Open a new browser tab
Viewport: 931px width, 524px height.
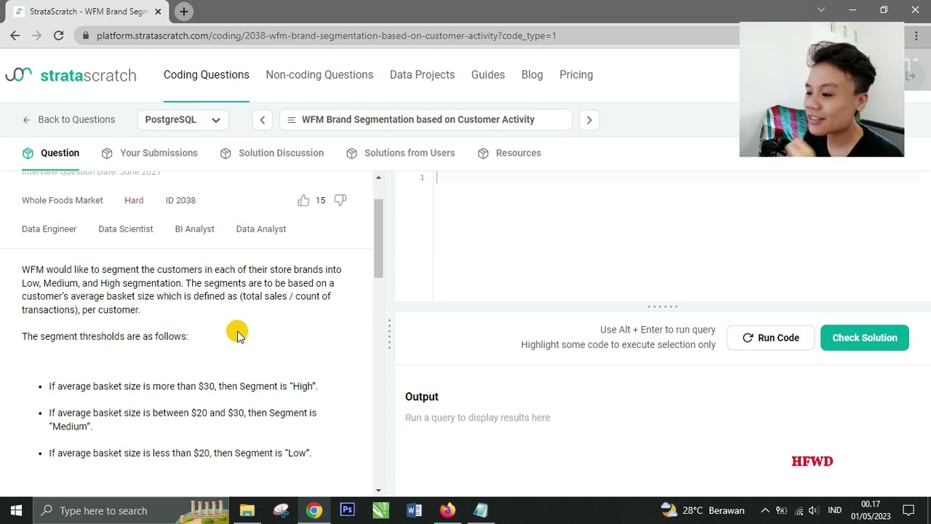(184, 11)
